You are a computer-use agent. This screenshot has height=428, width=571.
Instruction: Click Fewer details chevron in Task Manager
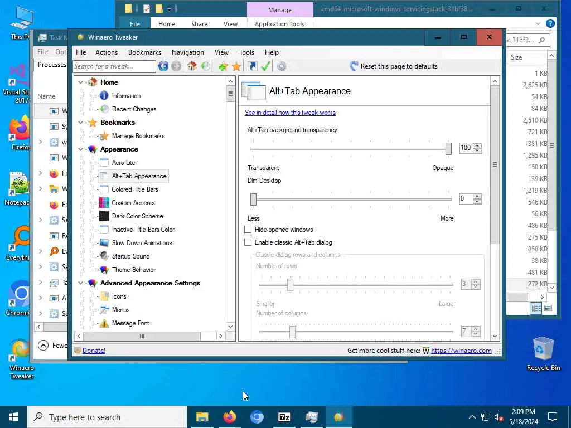[x=43, y=345]
